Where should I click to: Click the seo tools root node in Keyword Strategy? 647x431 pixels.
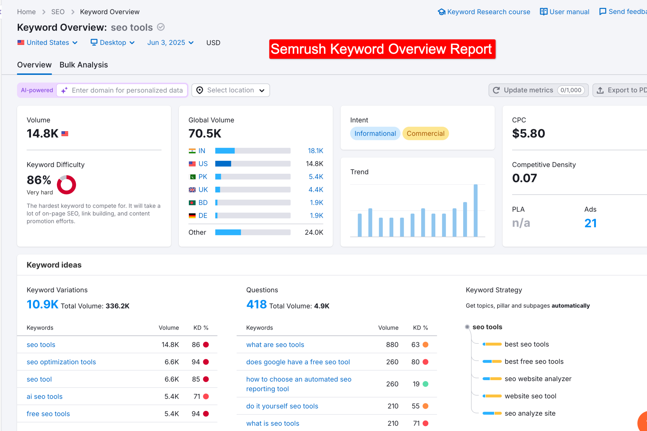[x=487, y=327]
